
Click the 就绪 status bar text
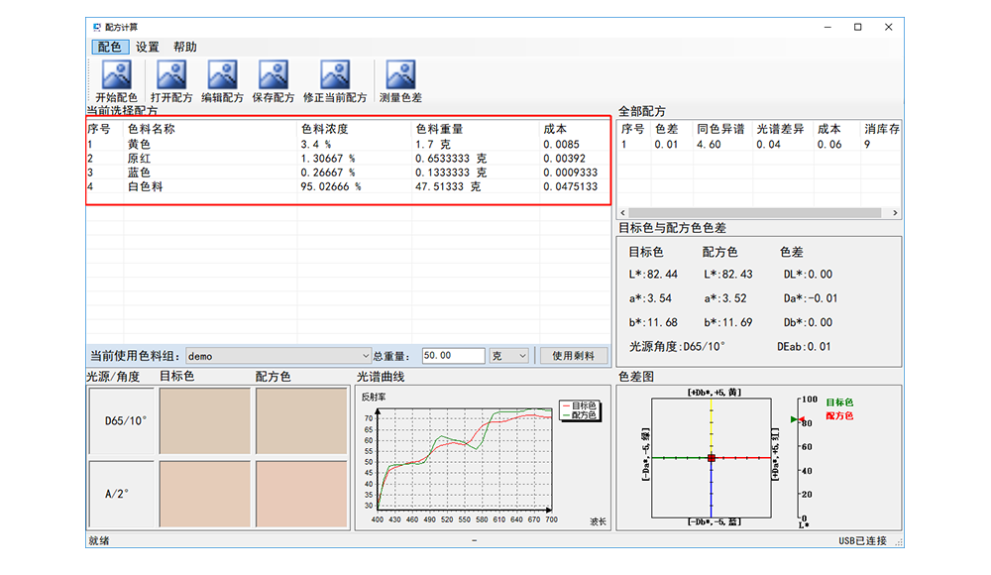pos(98,541)
